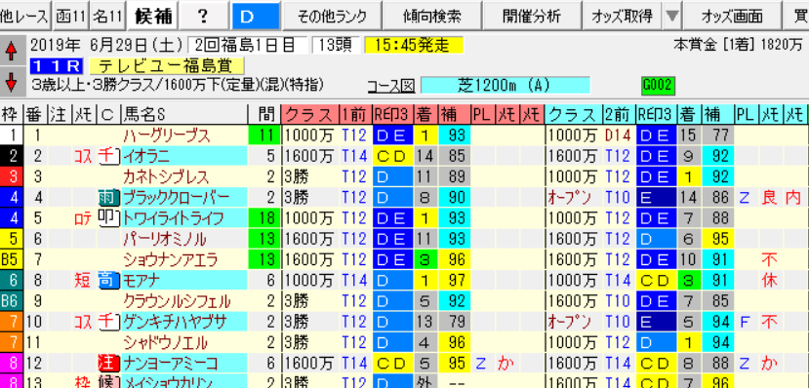Click the 休 memo in モアナ row
809x388 pixels.
point(771,281)
